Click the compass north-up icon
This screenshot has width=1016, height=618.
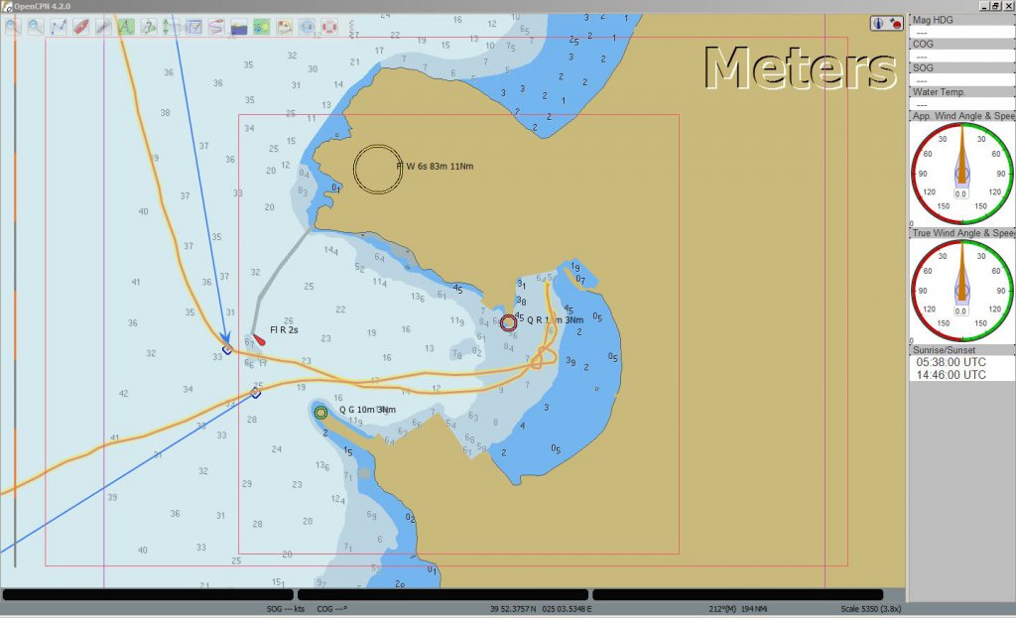[878, 24]
